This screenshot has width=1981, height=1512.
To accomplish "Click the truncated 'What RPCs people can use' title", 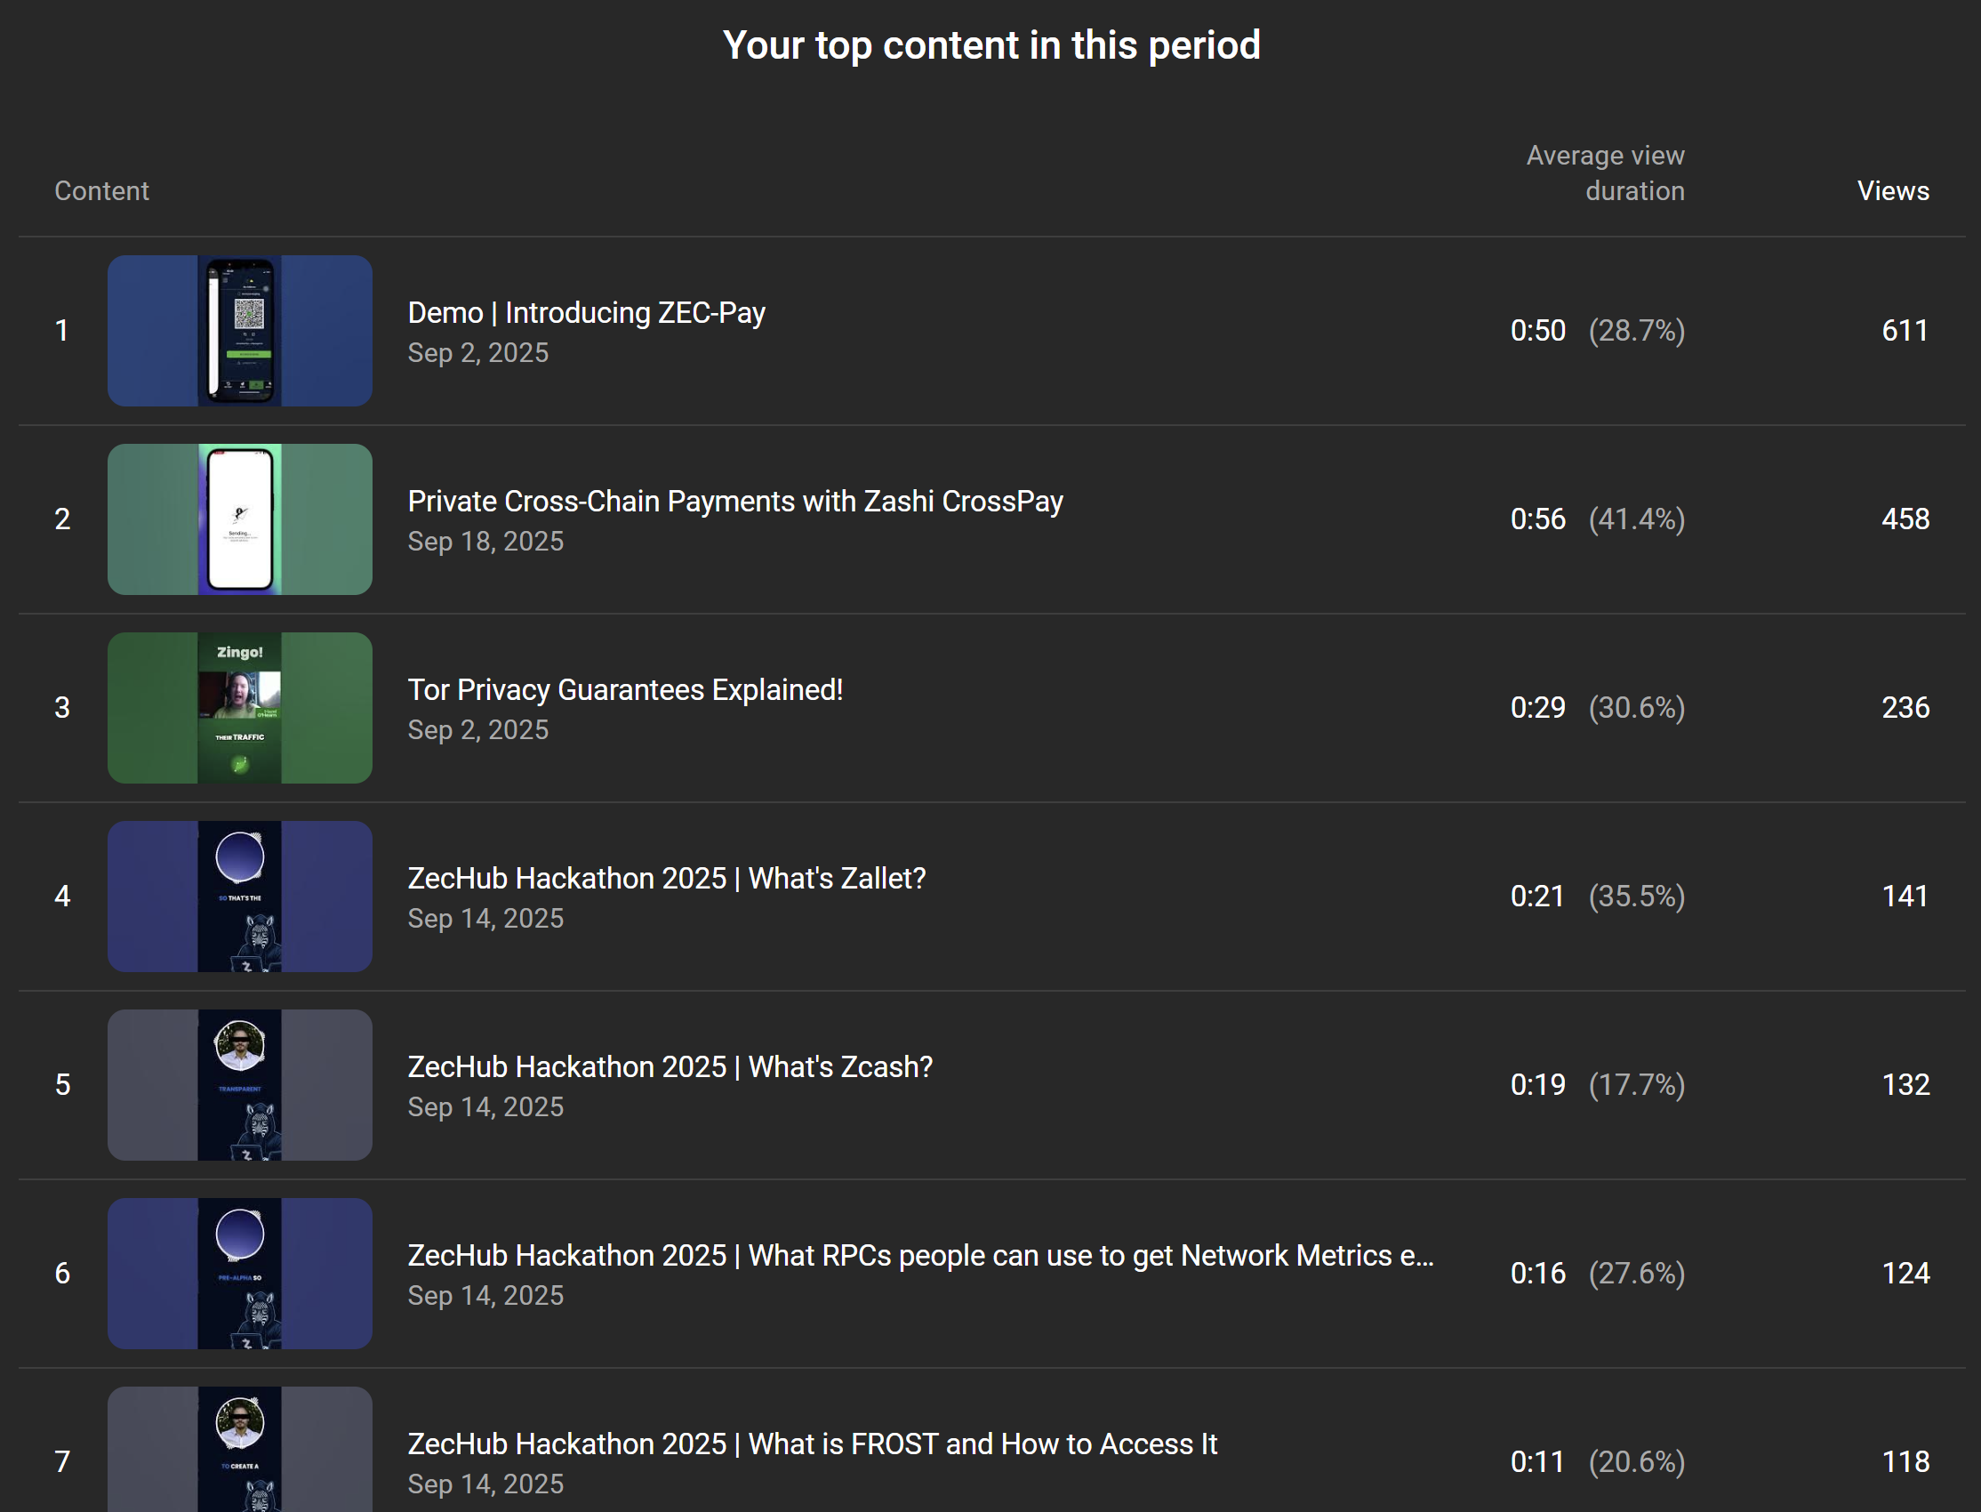I will coord(919,1256).
